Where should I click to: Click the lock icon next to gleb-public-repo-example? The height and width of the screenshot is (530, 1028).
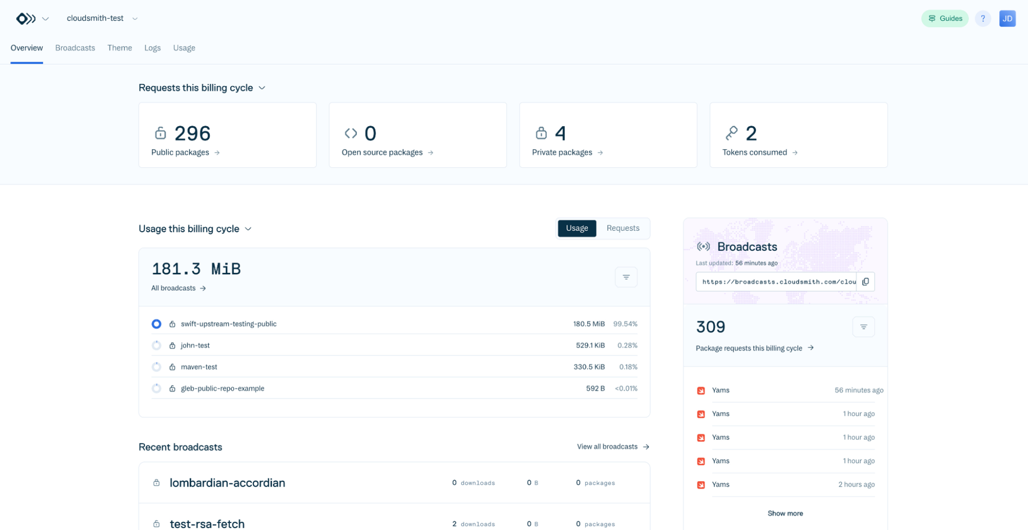172,389
